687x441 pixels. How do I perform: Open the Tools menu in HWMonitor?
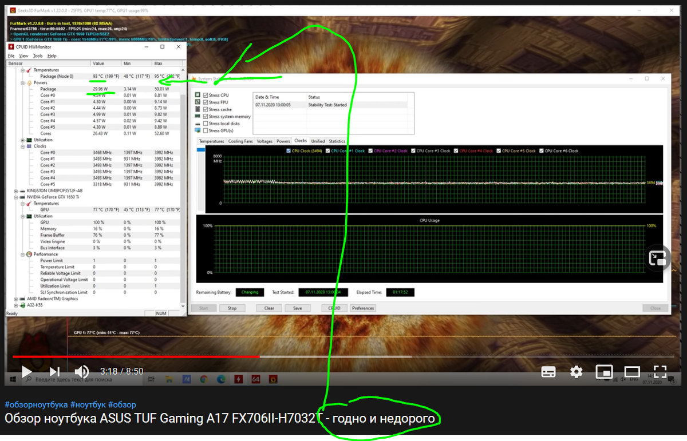(x=37, y=55)
